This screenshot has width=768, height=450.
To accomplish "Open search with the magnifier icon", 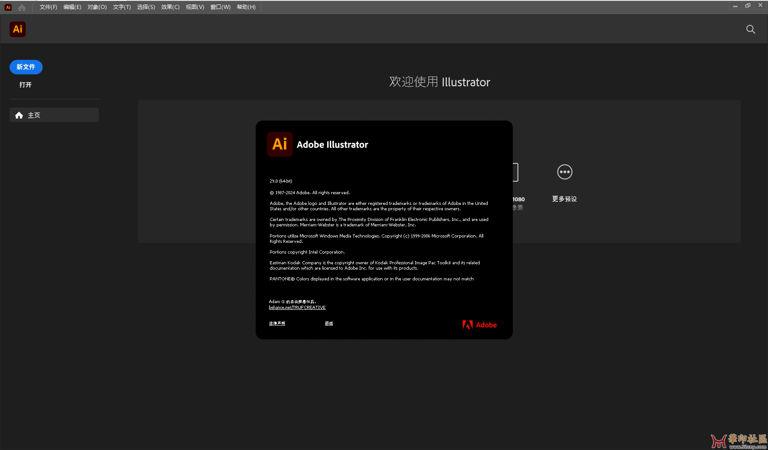I will point(751,29).
